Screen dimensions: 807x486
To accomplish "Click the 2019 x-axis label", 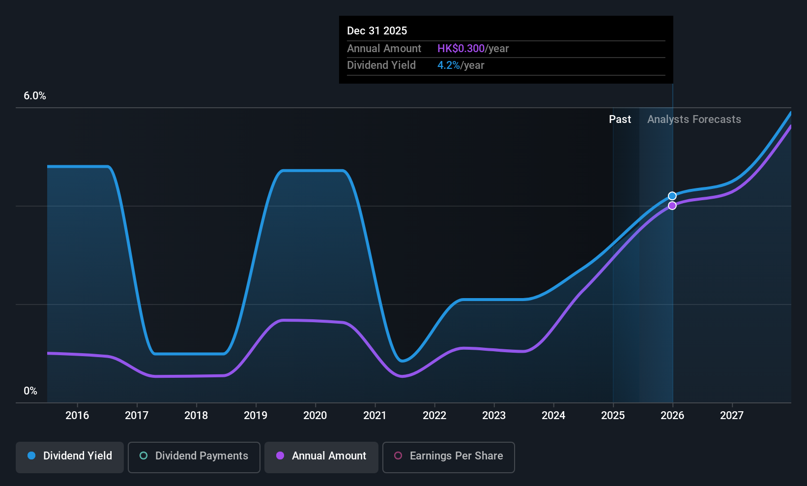I will click(x=256, y=416).
